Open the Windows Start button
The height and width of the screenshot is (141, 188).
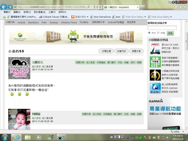coord(5,137)
